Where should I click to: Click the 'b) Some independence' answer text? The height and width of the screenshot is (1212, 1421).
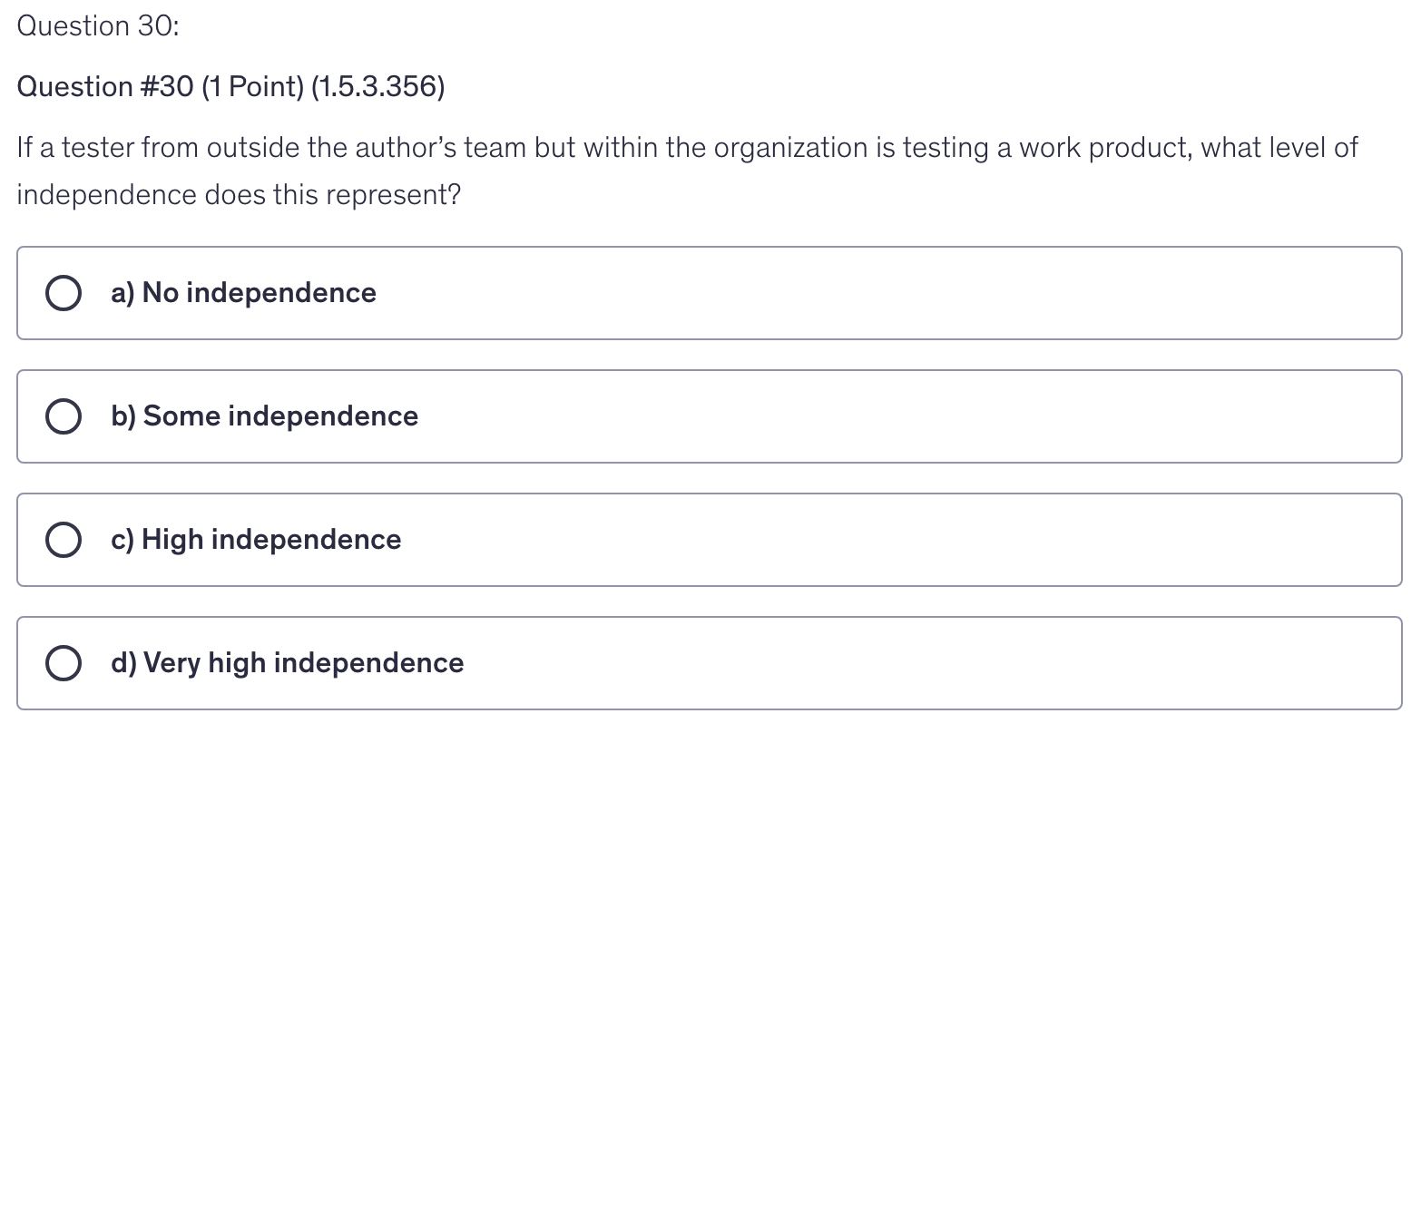click(264, 416)
